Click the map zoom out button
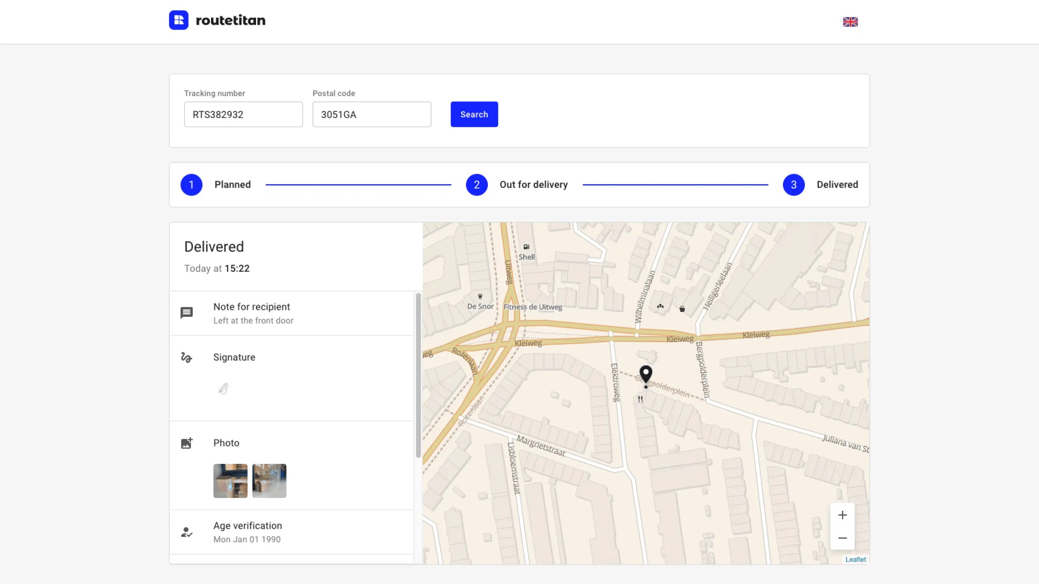1039x584 pixels. pos(842,538)
